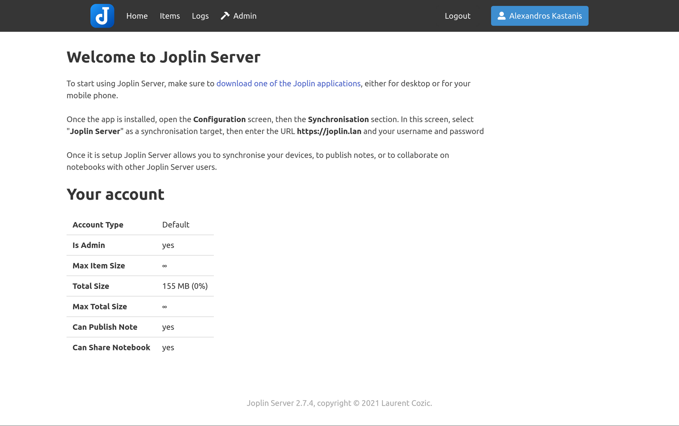
Task: Click the URL 'https://joplin.lan'
Action: [329, 131]
